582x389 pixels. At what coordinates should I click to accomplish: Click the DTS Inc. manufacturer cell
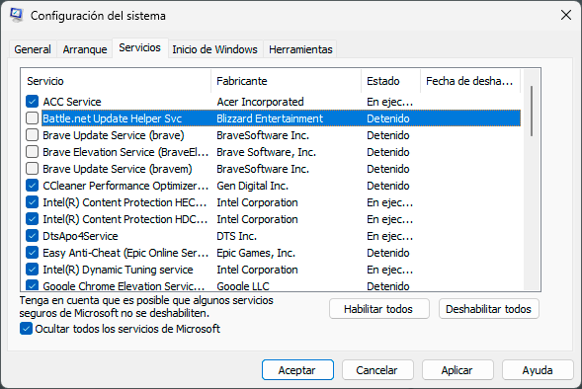coord(237,236)
